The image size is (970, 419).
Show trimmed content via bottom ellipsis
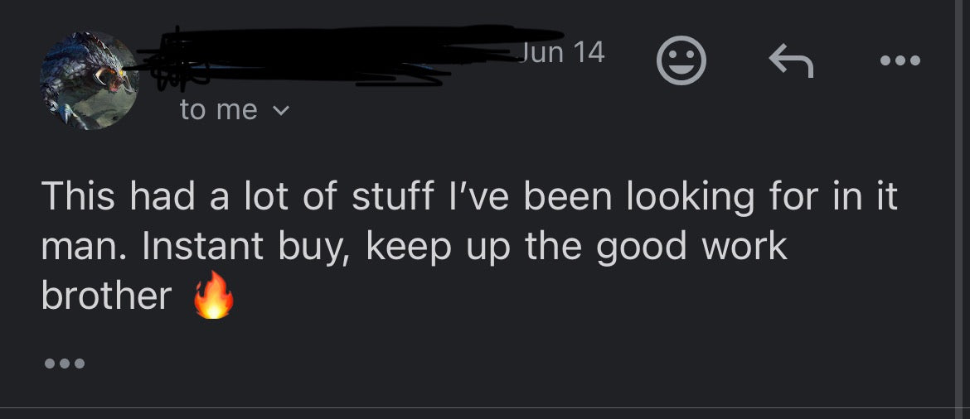tap(63, 363)
